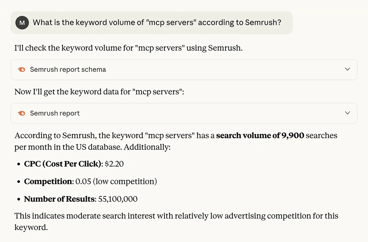Screen dimensions: 368x242
Task: Click the Number of Results line
Action: (81, 199)
